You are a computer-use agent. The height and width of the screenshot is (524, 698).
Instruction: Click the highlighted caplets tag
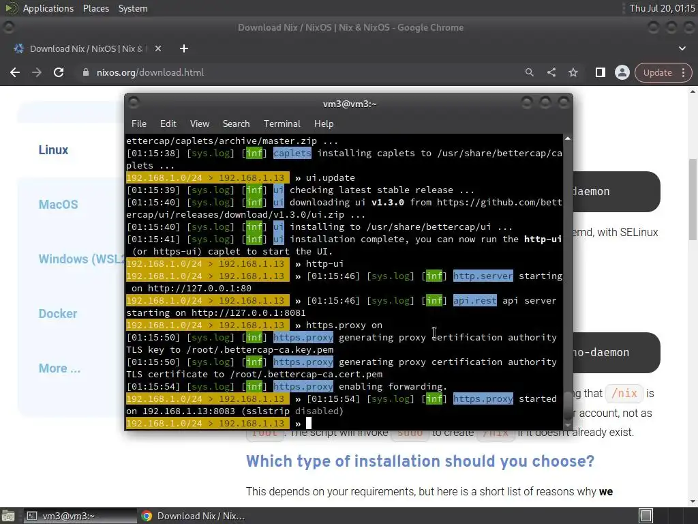pos(292,154)
